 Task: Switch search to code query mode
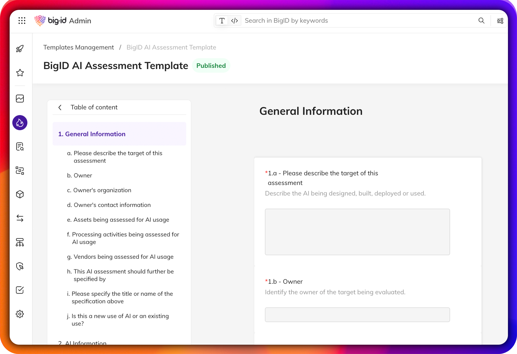(x=234, y=20)
